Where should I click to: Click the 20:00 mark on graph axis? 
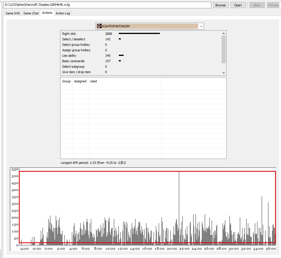click(172, 249)
